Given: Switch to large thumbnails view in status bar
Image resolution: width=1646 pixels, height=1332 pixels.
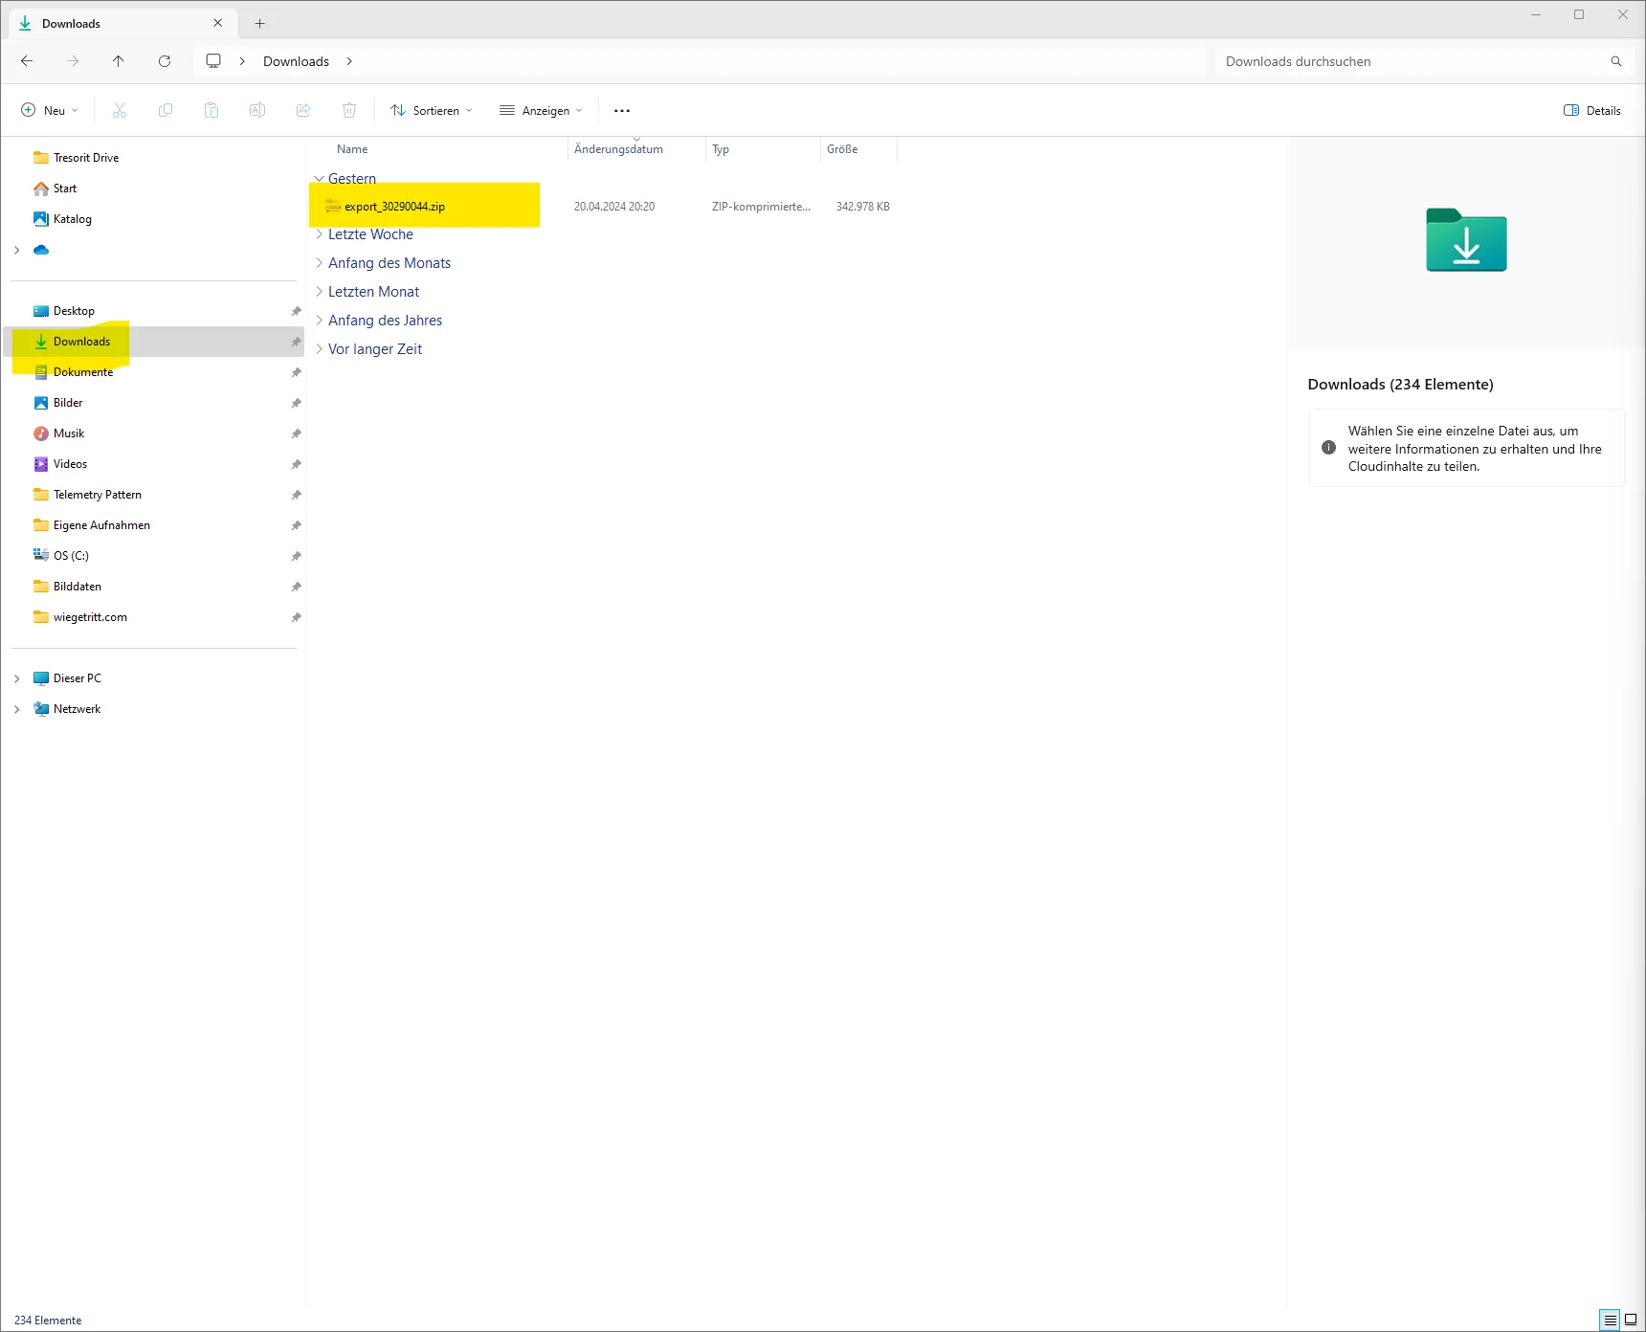Looking at the screenshot, I should [1631, 1320].
